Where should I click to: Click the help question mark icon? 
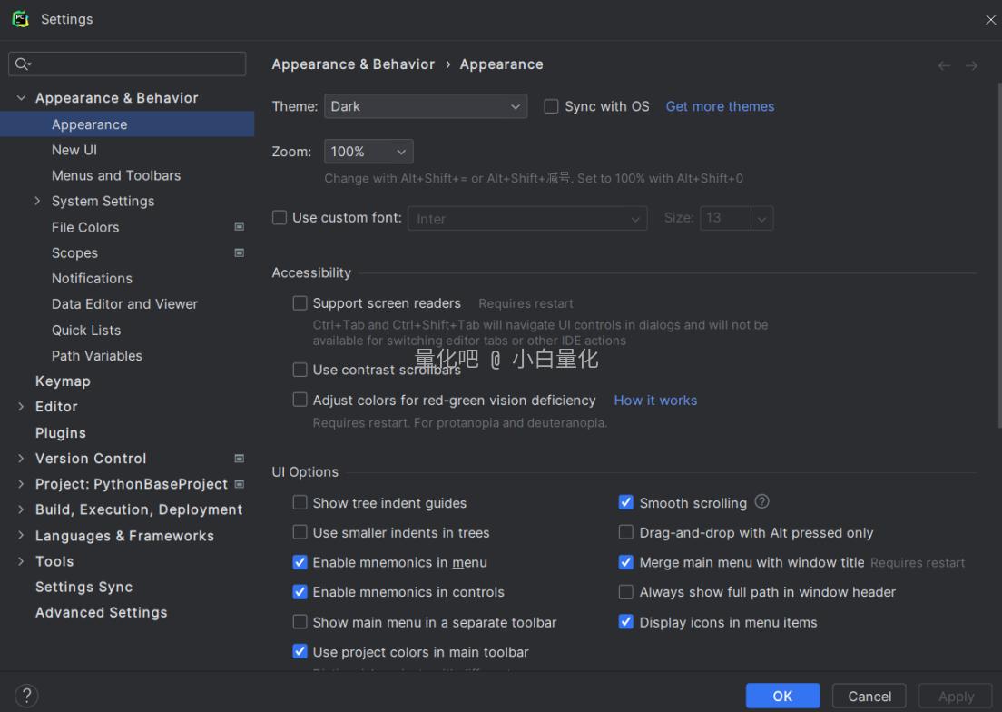point(26,696)
